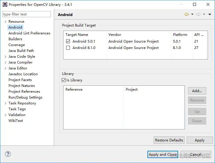
Task: Click the Add... library button
Action: 197,91
